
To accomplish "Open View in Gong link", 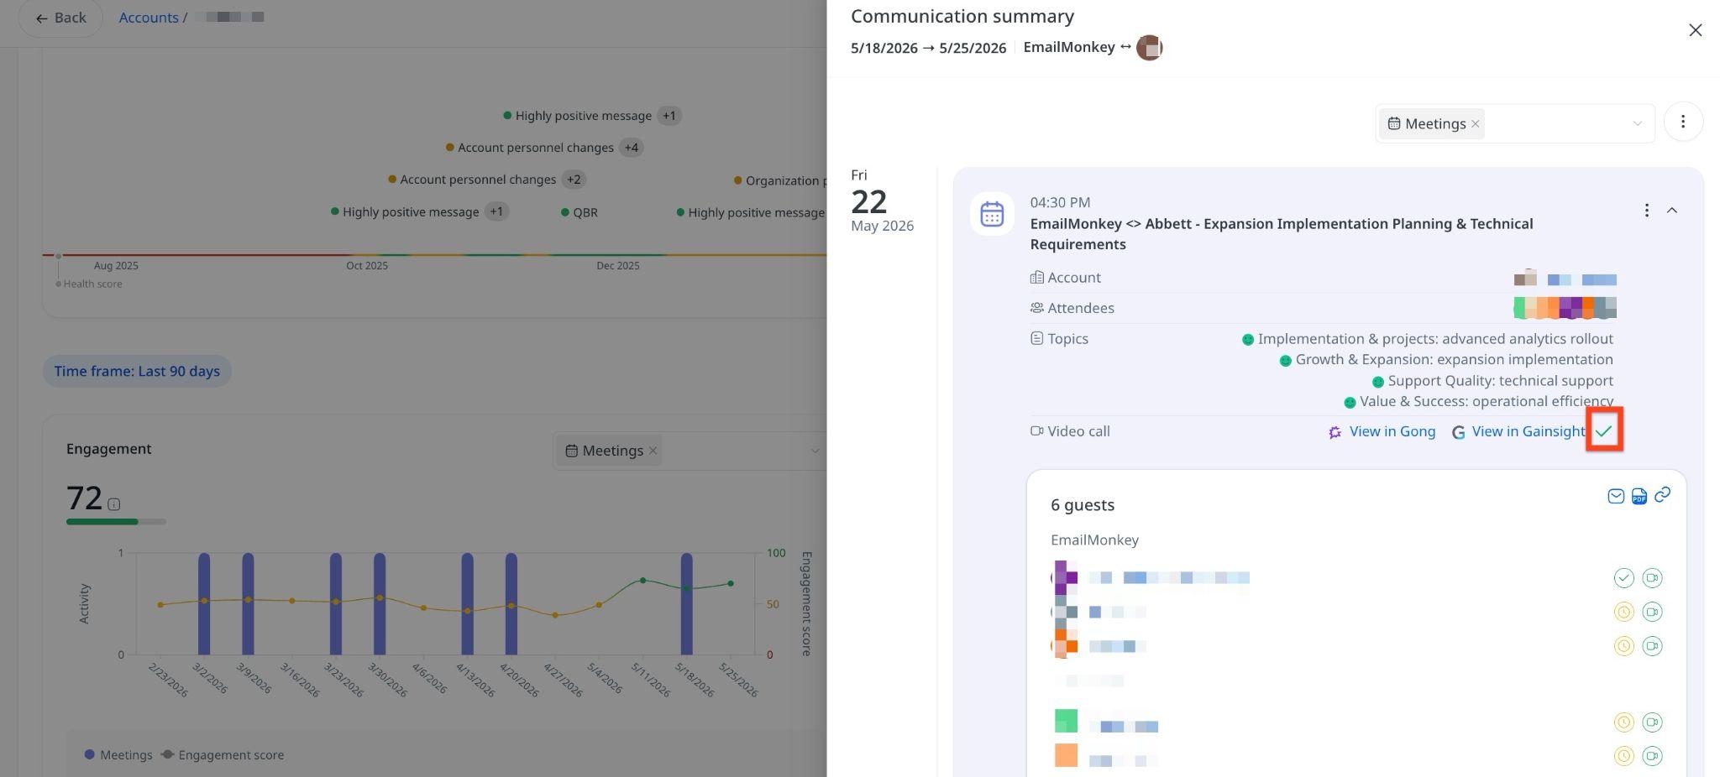I will 1382,431.
